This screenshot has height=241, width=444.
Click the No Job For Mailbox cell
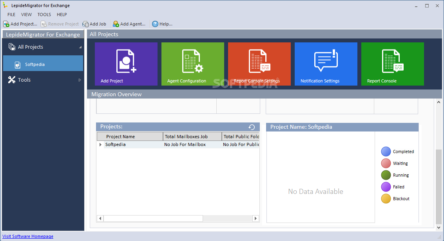click(192, 144)
